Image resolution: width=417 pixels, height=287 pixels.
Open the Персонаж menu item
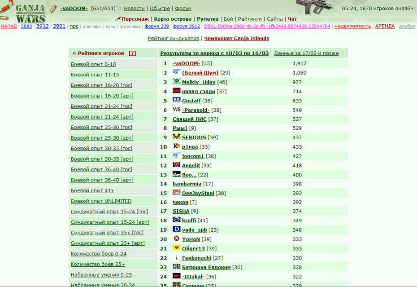tap(135, 19)
